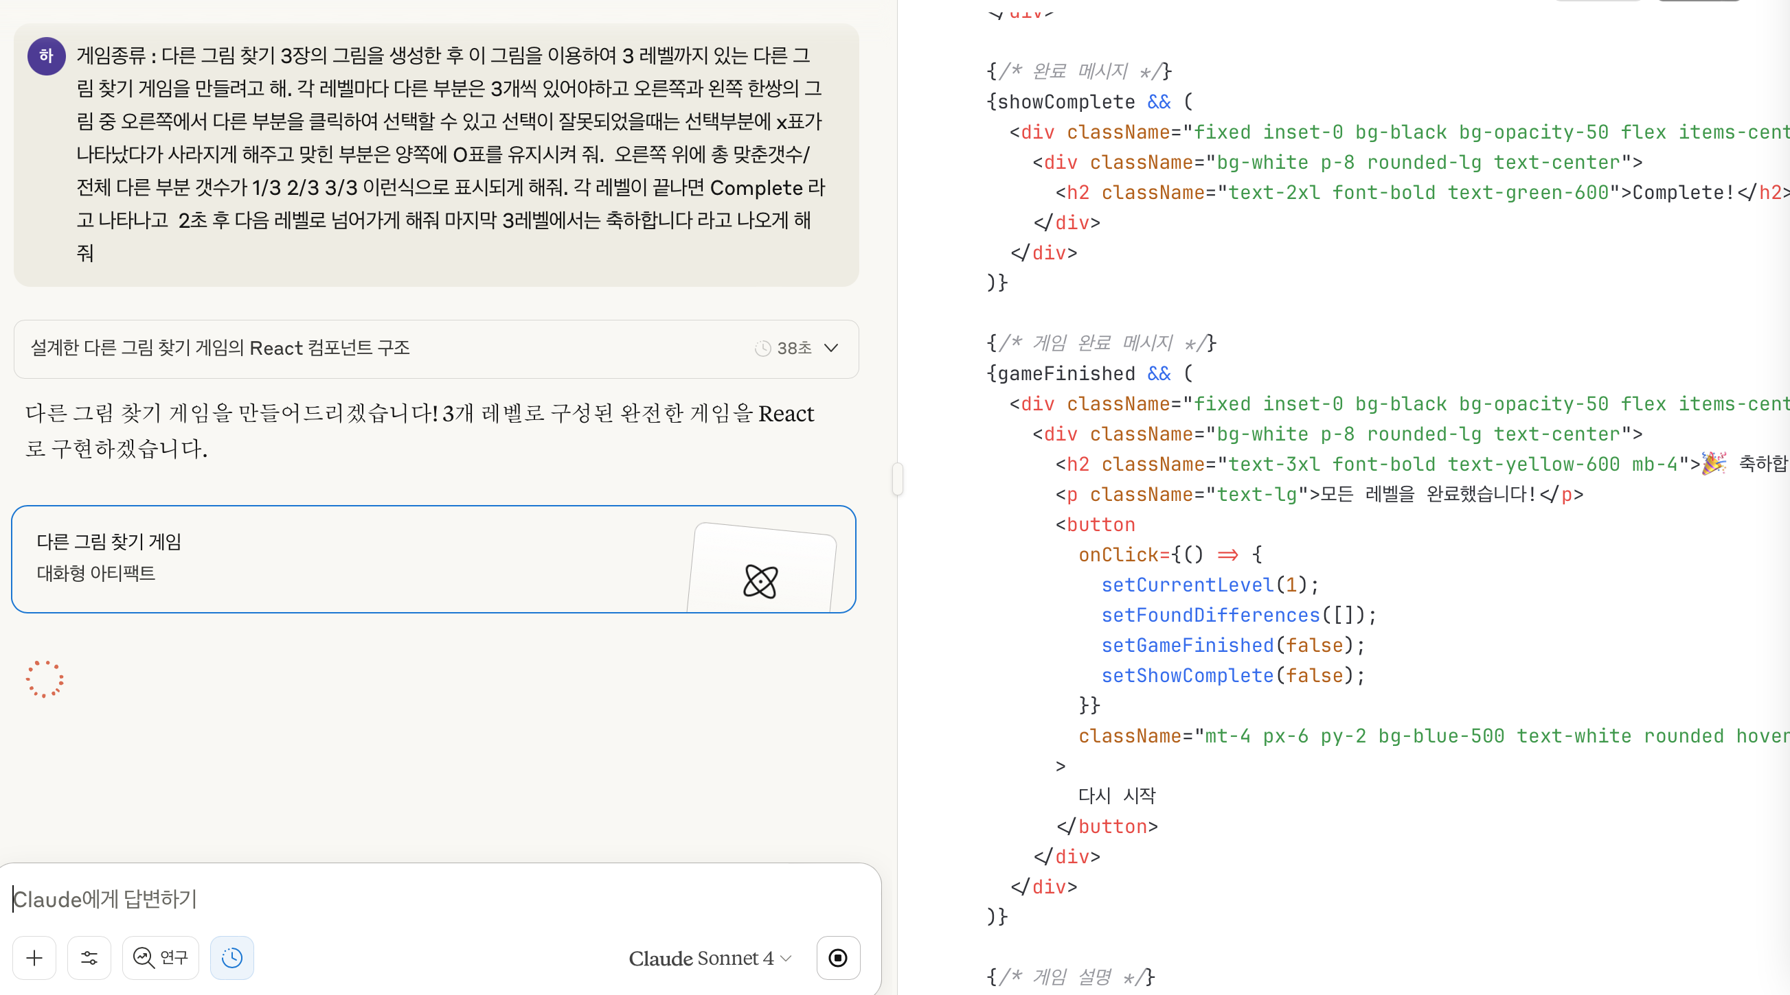Click the setCurrentLevel(1) code line

1210,585
